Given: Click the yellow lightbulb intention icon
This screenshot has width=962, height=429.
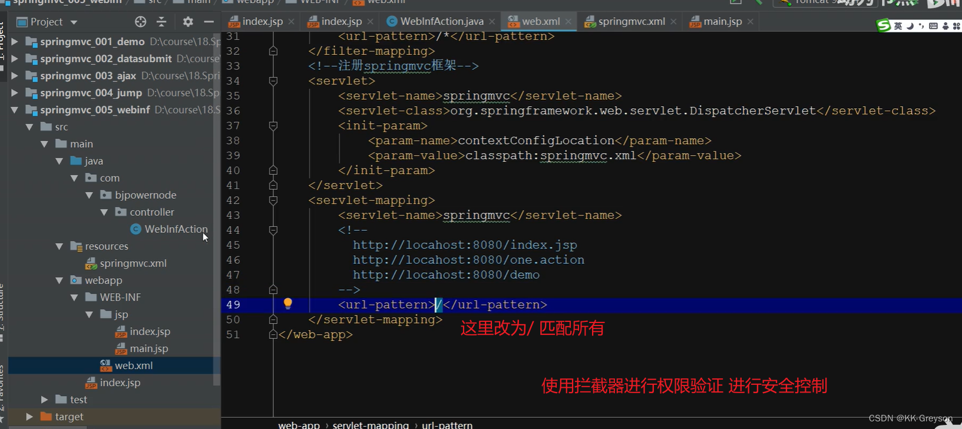Looking at the screenshot, I should [287, 304].
